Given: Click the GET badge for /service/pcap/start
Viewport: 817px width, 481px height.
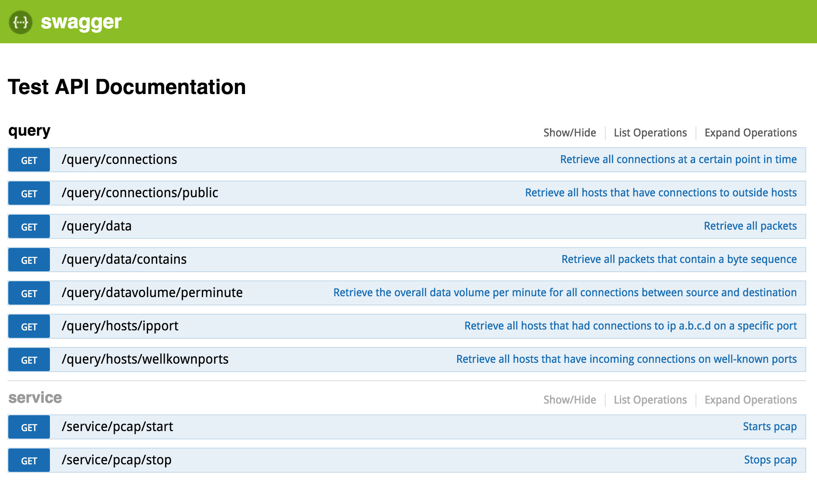Looking at the screenshot, I should [x=29, y=427].
